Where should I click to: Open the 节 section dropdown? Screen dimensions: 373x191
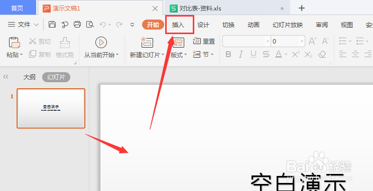click(203, 55)
